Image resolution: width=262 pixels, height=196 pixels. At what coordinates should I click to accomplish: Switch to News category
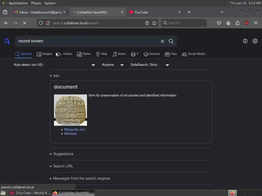pyautogui.click(x=84, y=54)
